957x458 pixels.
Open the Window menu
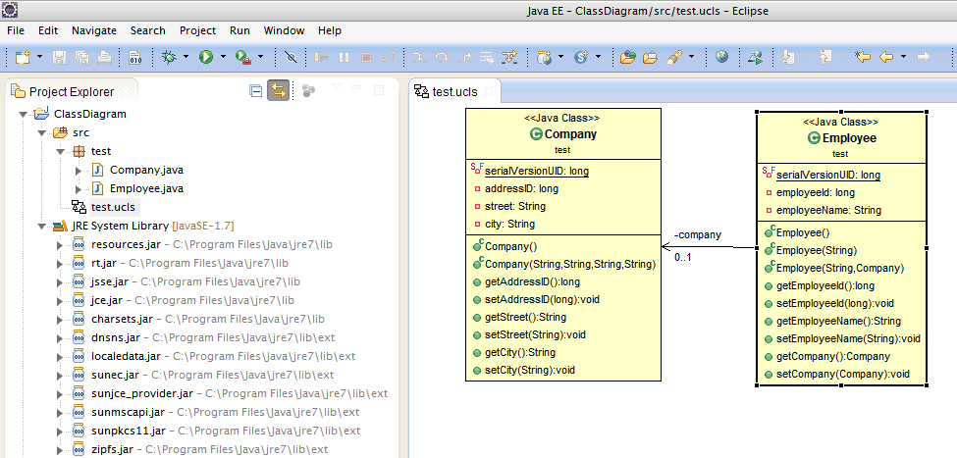coord(284,30)
